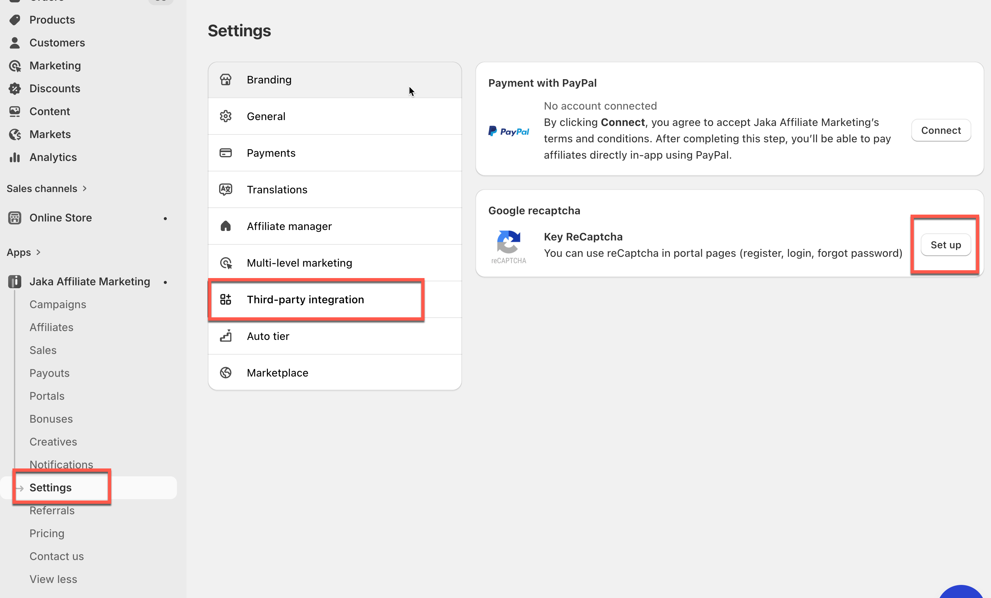Click the Multi-level marketing target icon

pyautogui.click(x=226, y=263)
